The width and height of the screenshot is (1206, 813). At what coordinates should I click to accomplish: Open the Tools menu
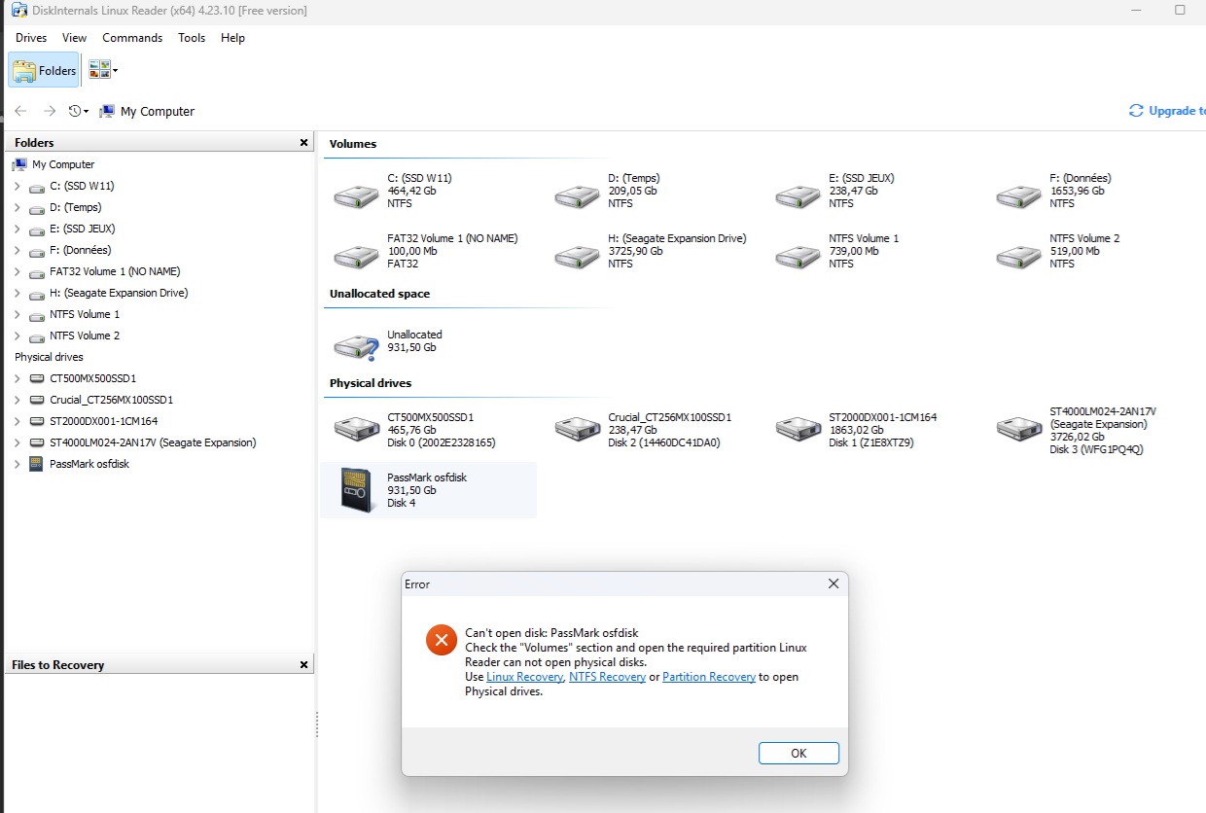(192, 38)
